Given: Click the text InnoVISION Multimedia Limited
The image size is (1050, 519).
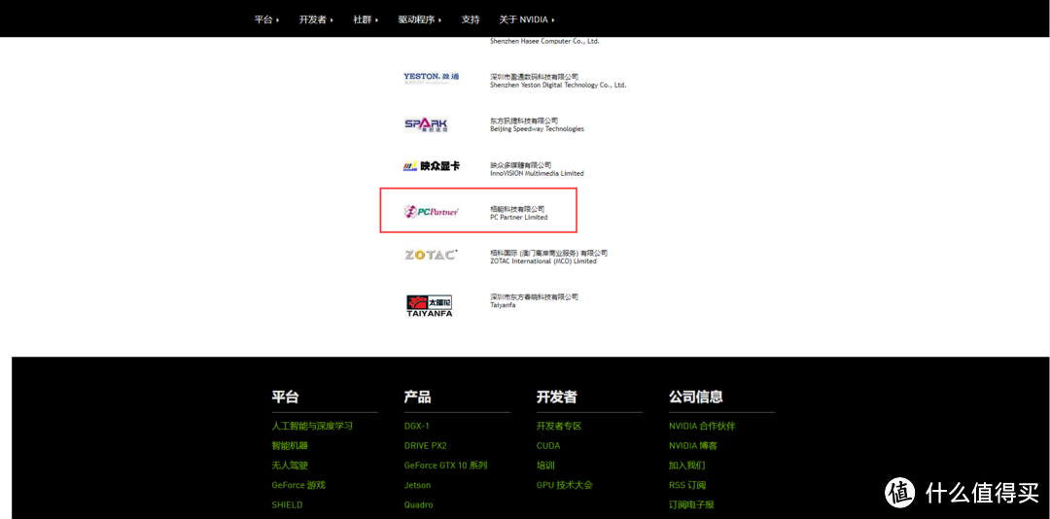Looking at the screenshot, I should click(x=537, y=173).
